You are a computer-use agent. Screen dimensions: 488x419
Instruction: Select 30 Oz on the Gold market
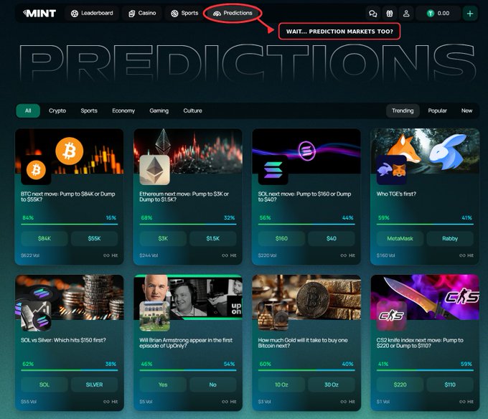tap(332, 385)
